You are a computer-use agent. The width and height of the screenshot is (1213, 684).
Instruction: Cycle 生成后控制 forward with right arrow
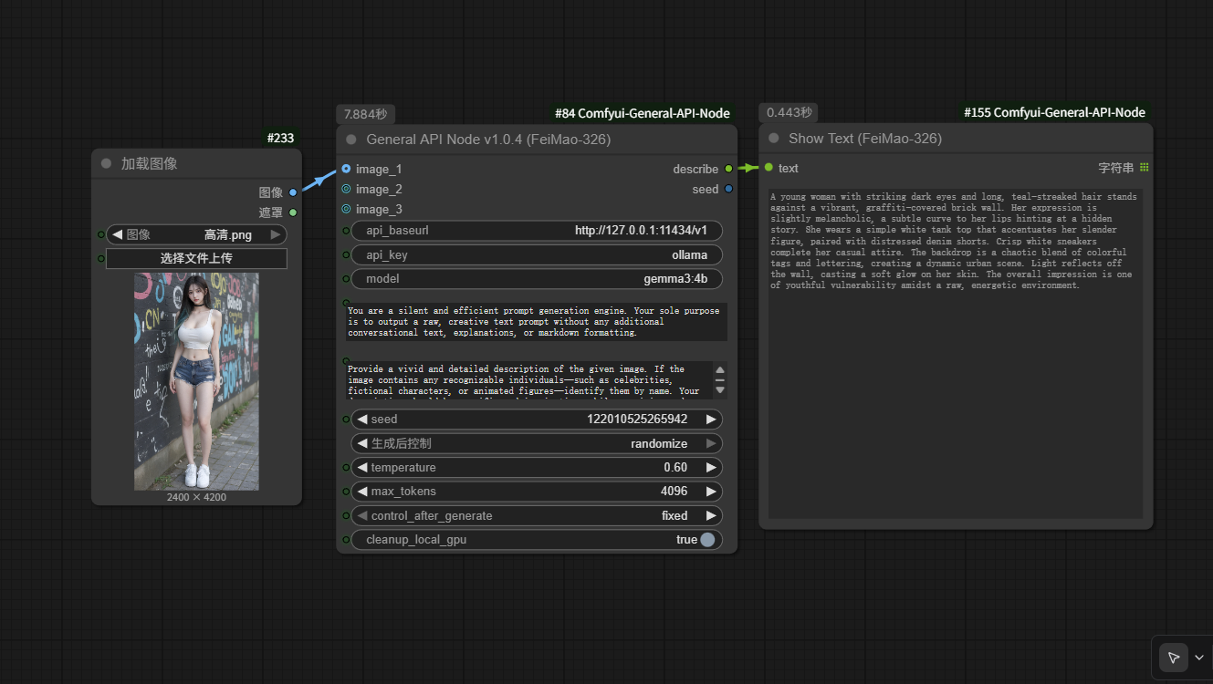(x=711, y=443)
